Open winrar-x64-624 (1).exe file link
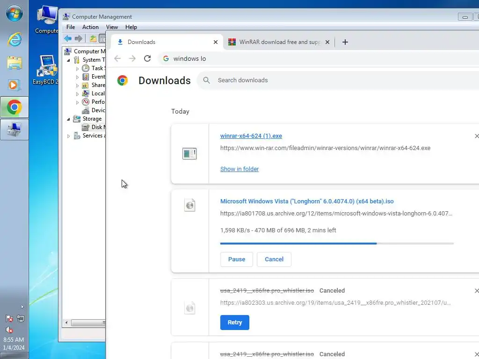 coord(251,136)
